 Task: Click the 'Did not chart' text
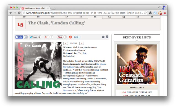pos(69,56)
